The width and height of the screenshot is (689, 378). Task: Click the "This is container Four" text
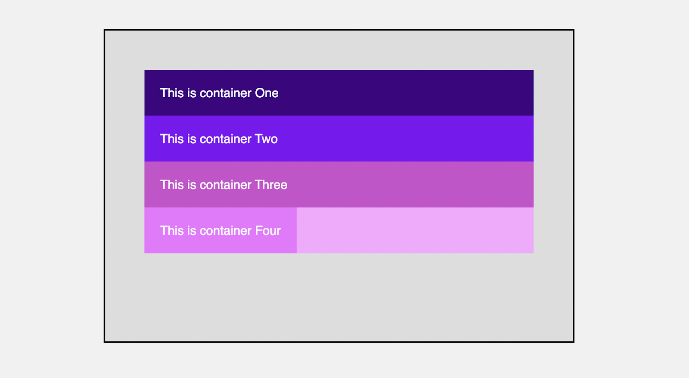tap(220, 231)
